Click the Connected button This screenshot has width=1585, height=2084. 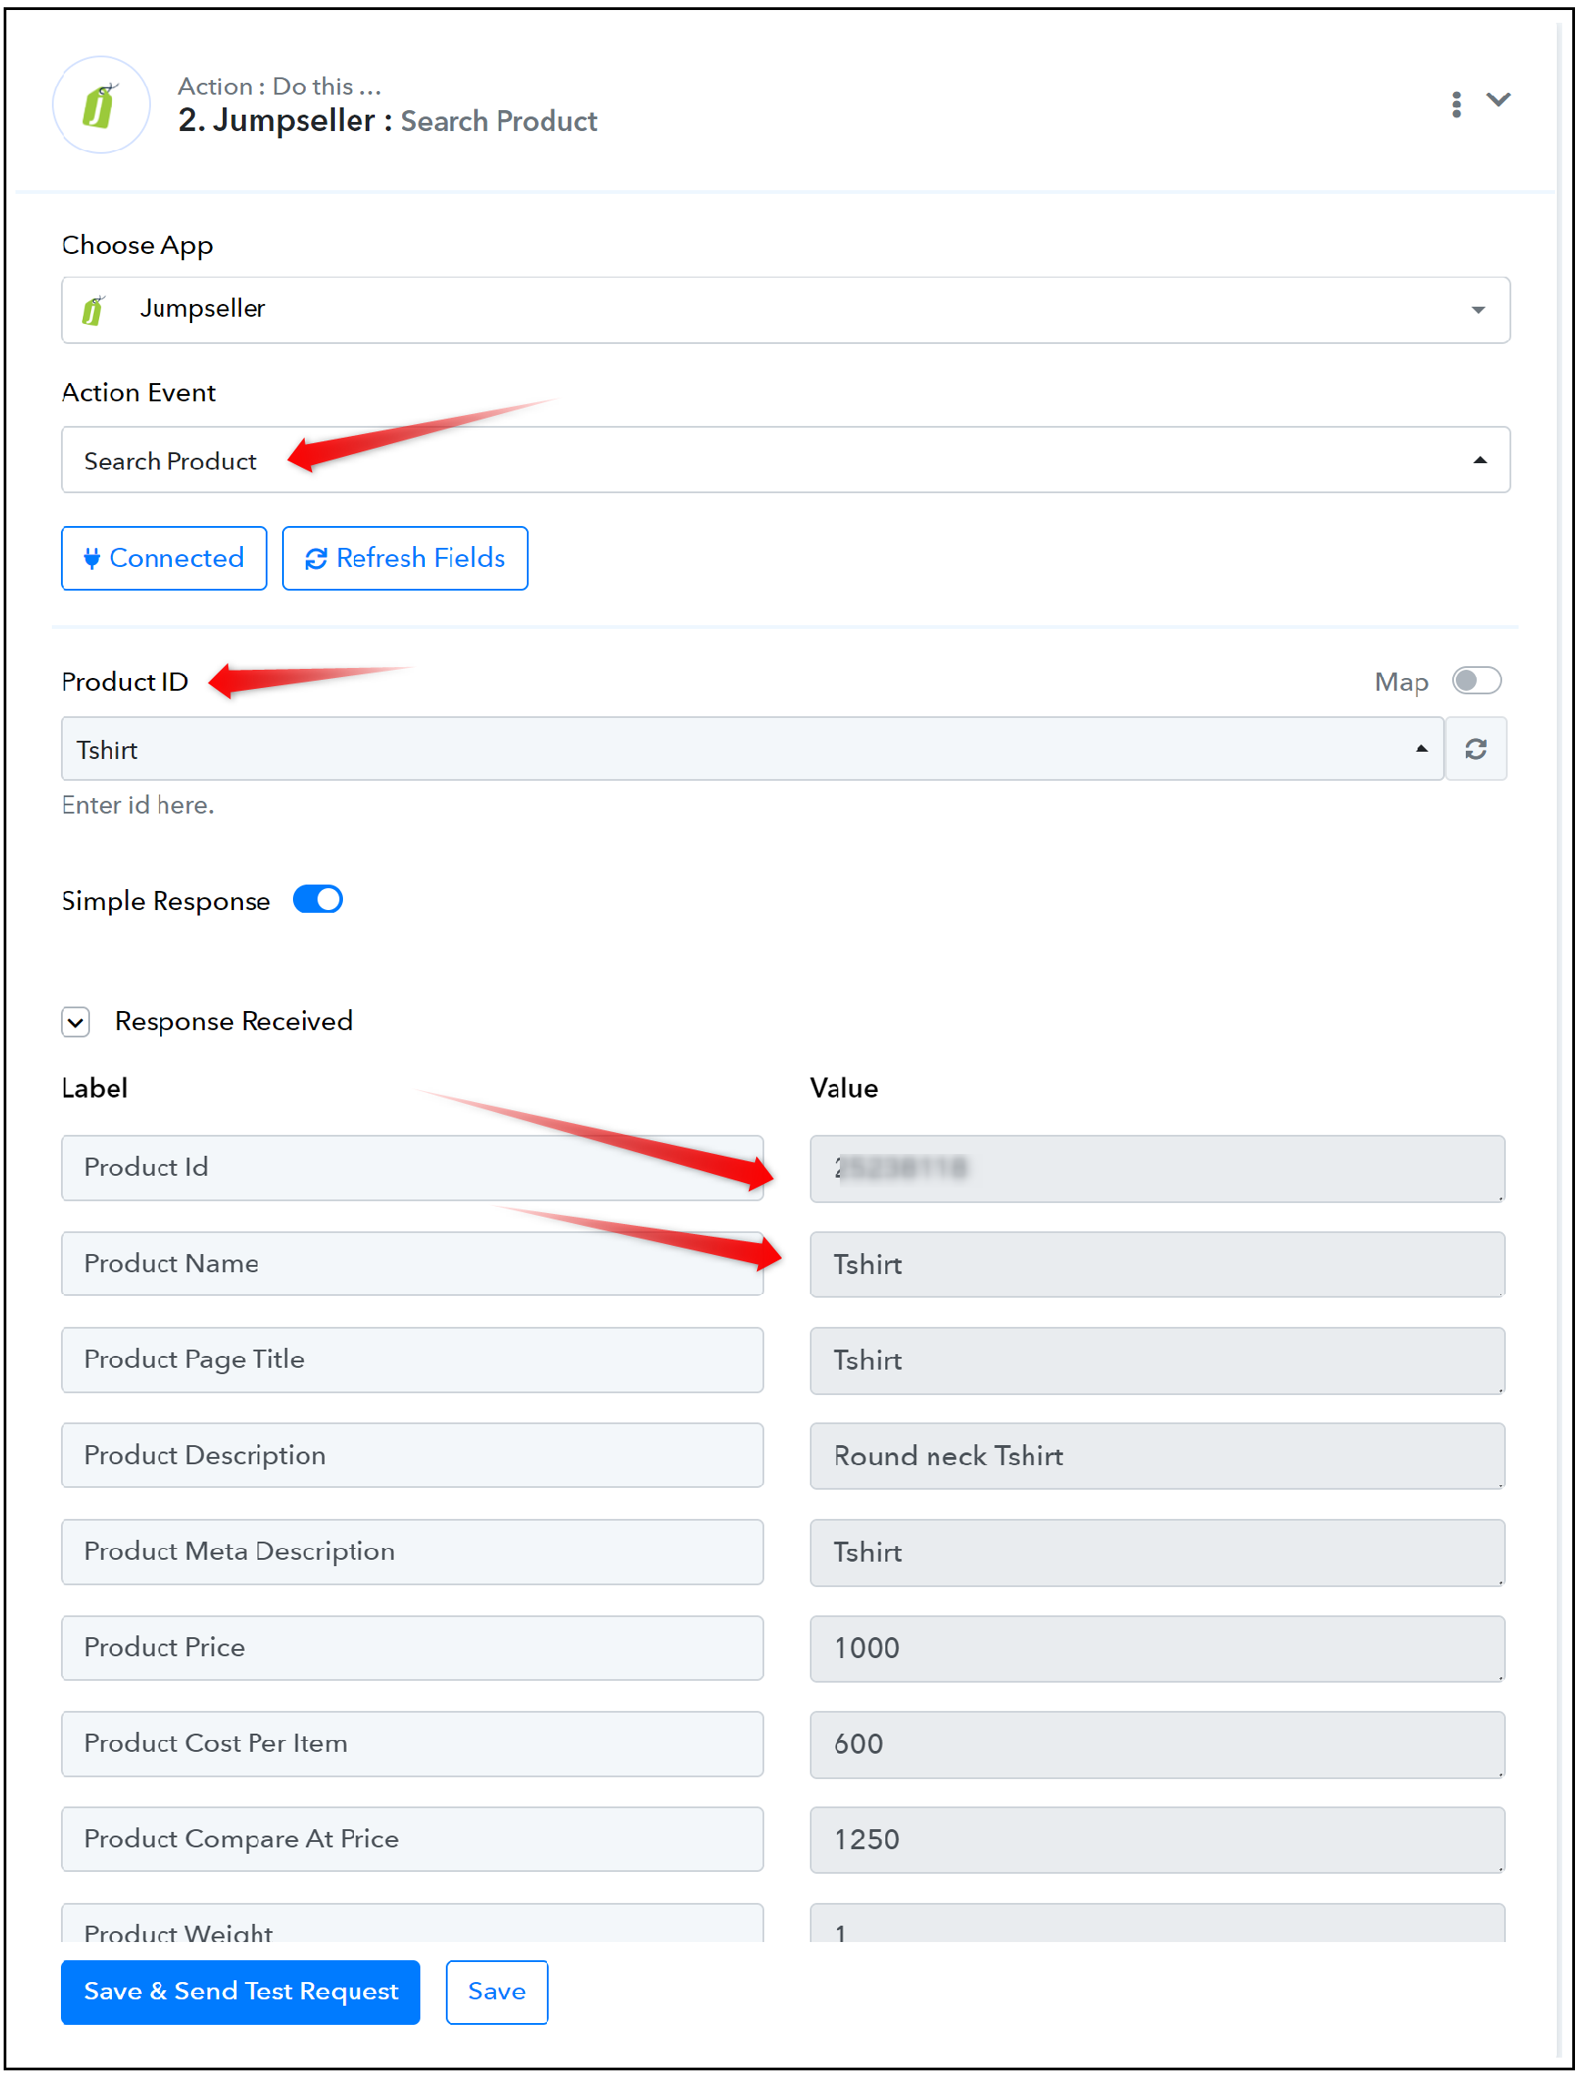(164, 558)
